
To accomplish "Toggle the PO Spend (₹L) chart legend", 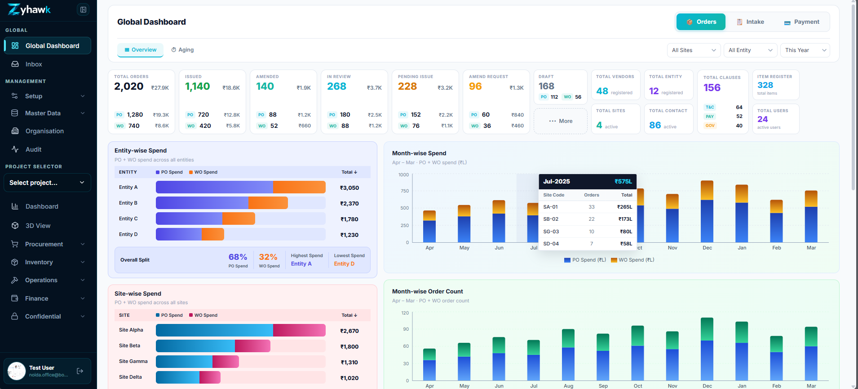I will coord(585,260).
